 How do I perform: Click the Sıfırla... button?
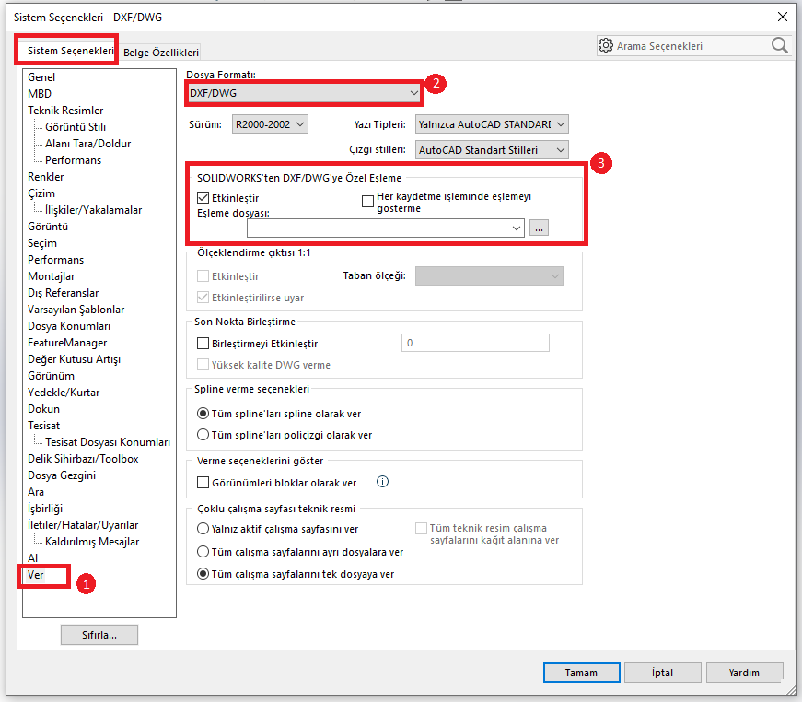[99, 635]
